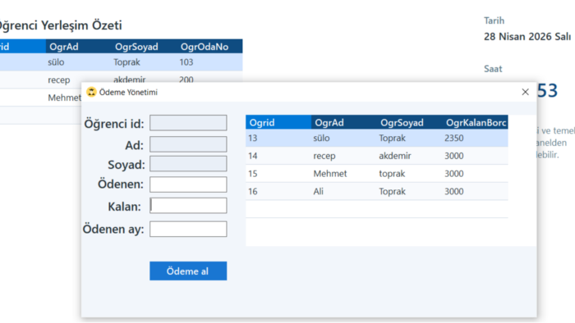This screenshot has height=323, width=575.
Task: Click the Öğrenci Yerleşim Özeti heading
Action: [61, 25]
